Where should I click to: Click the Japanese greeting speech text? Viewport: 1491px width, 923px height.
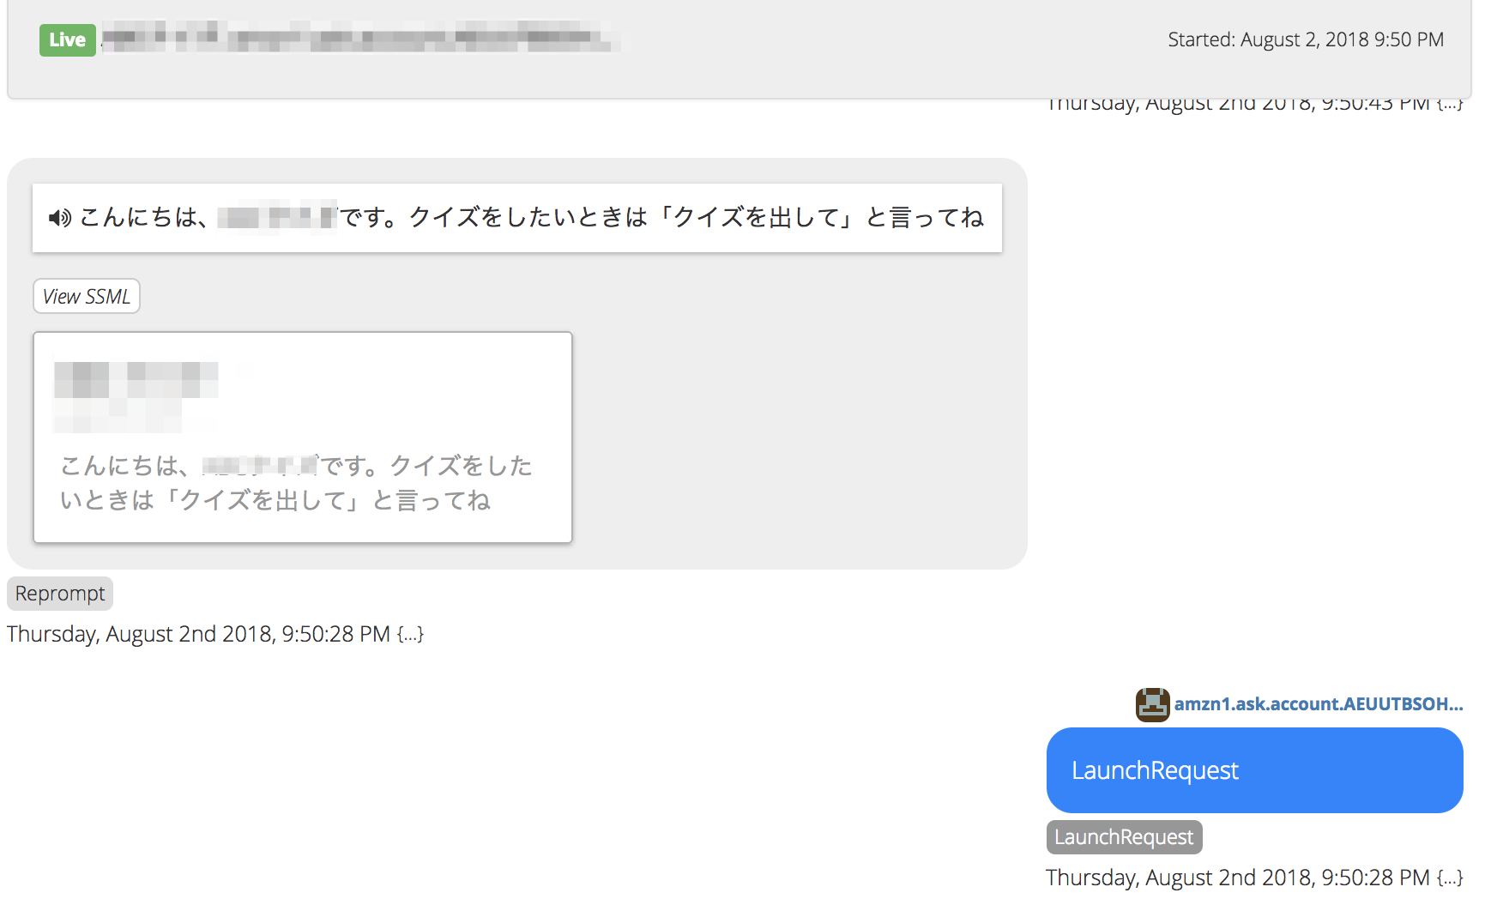(x=531, y=218)
